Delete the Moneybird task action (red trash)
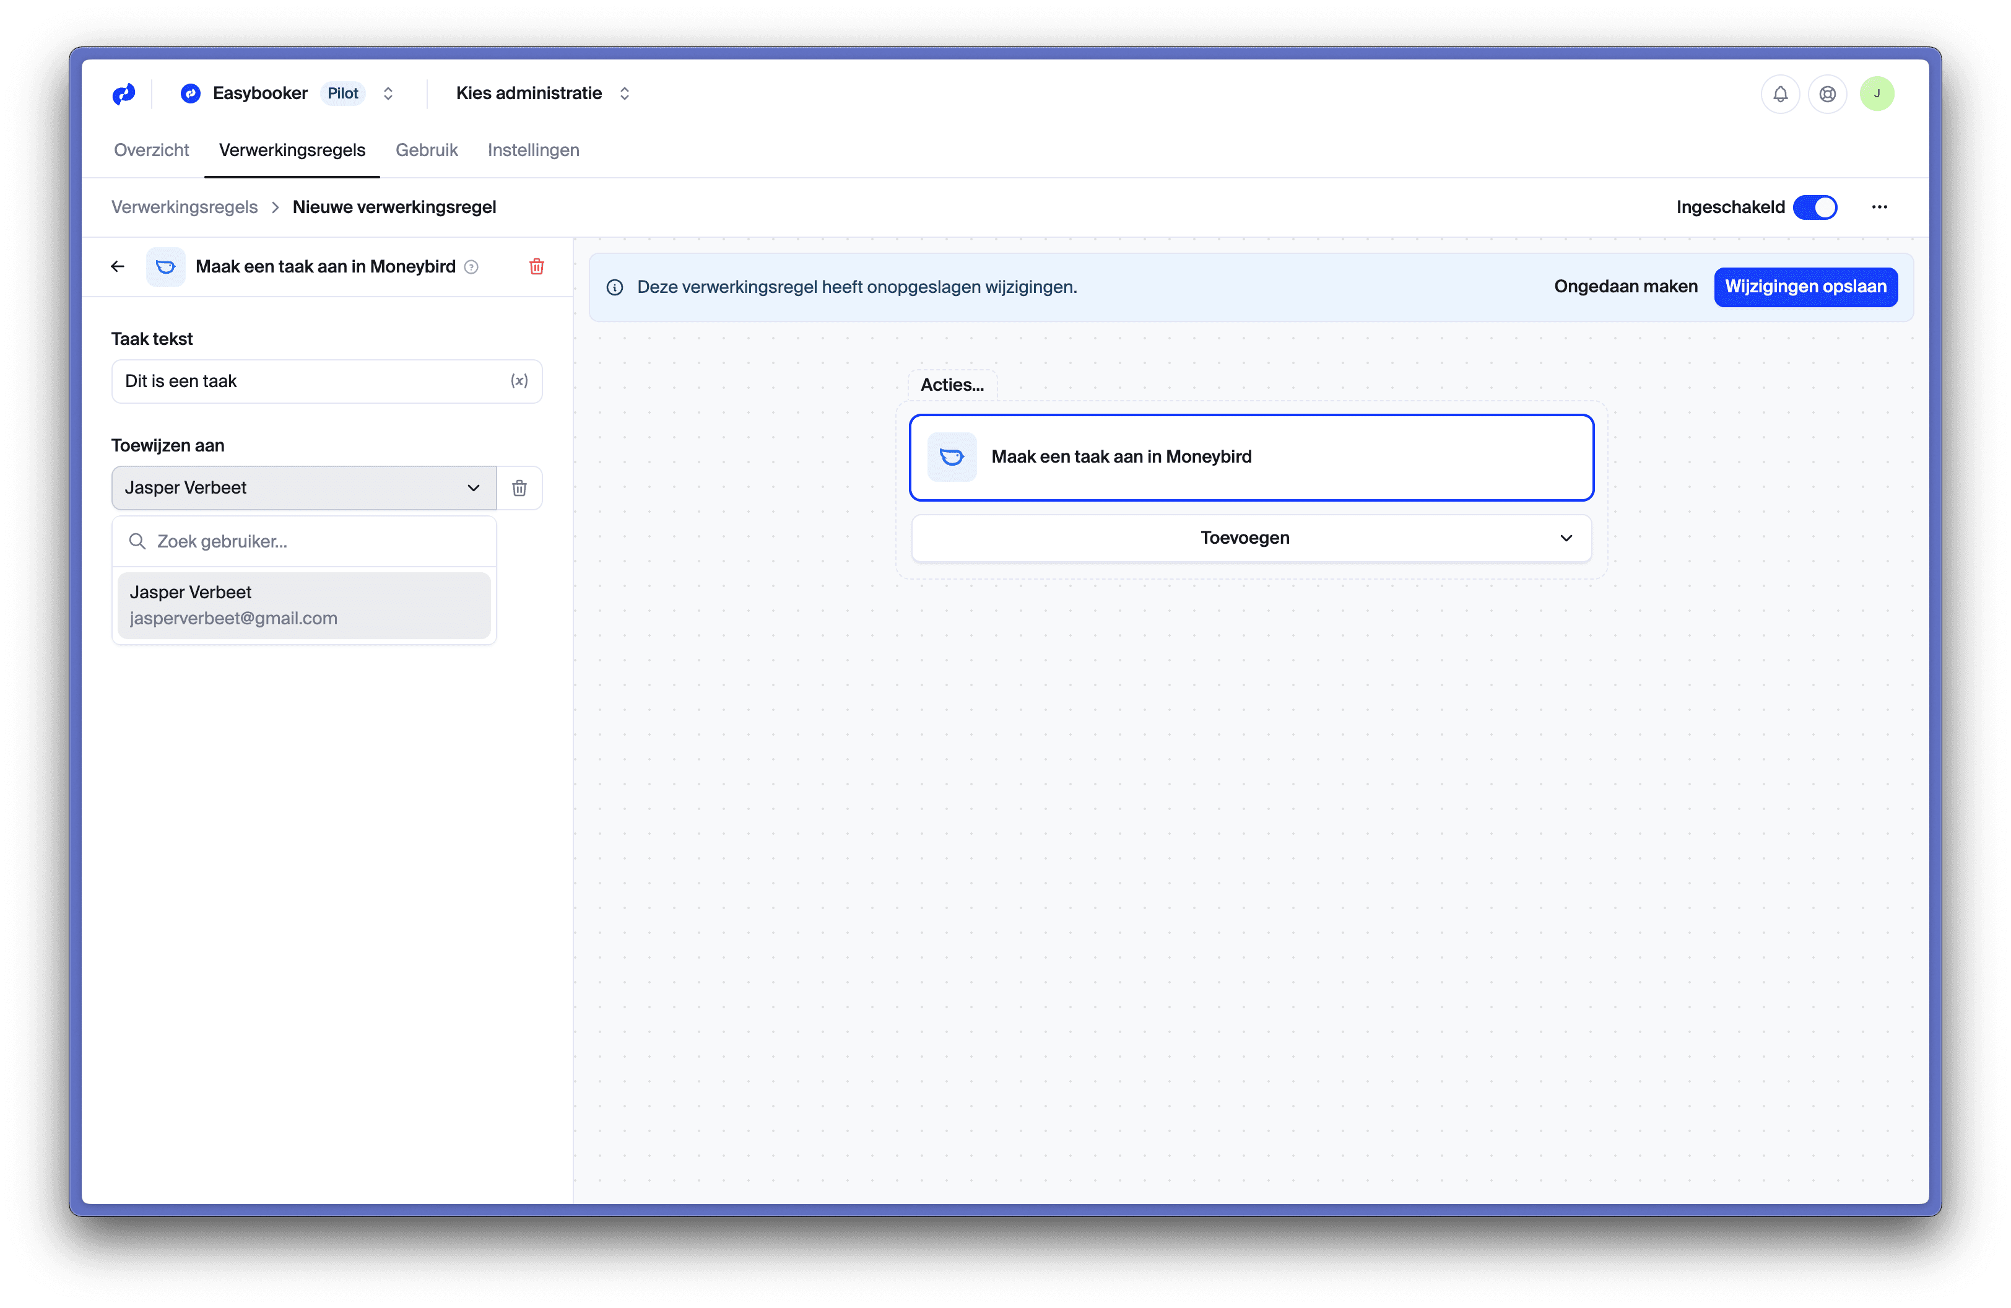Viewport: 2011px width, 1308px height. (537, 267)
